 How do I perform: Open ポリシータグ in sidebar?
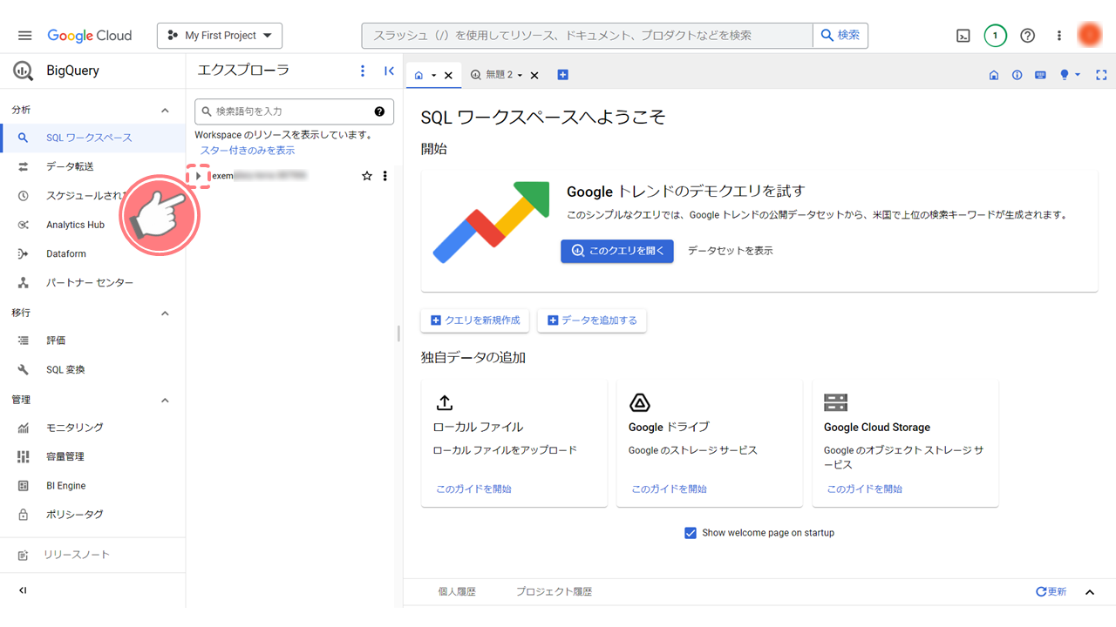point(92,515)
